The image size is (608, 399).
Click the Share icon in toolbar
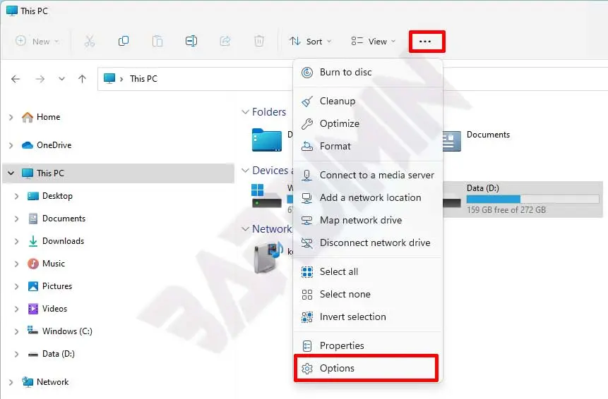[x=225, y=41]
